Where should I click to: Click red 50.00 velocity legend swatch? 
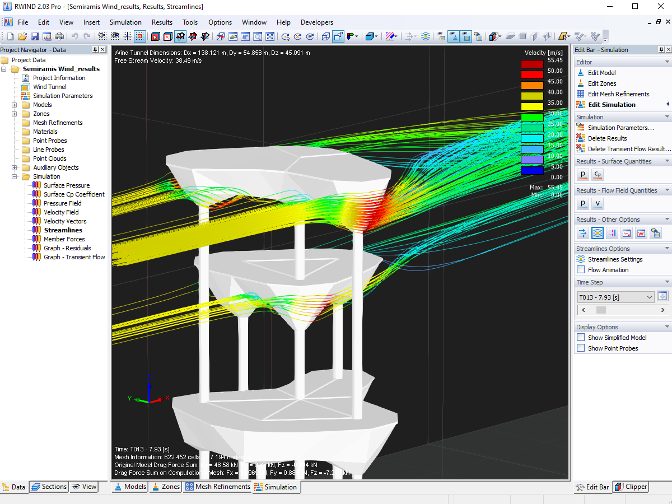(532, 74)
